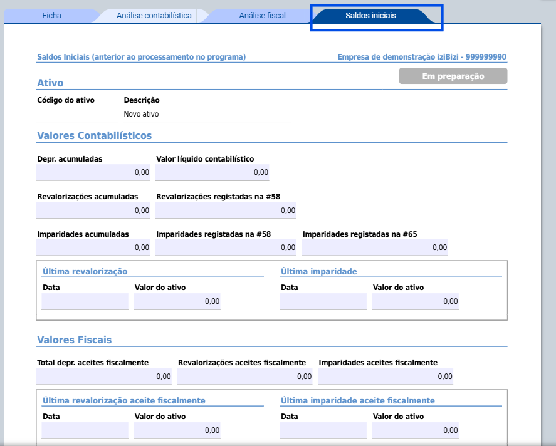The height and width of the screenshot is (446, 556).
Task: Click Total depr. aceites fiscalmente field
Action: (x=104, y=376)
